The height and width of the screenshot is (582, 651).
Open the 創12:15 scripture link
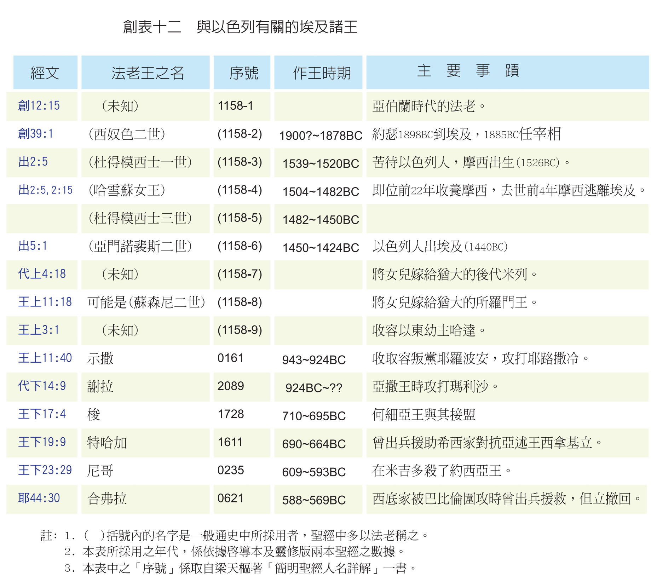tap(39, 106)
